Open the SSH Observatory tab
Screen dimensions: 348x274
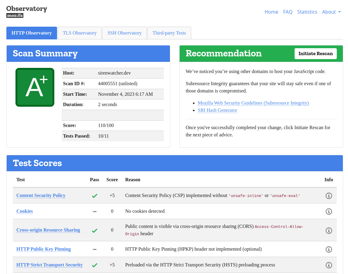tap(124, 33)
